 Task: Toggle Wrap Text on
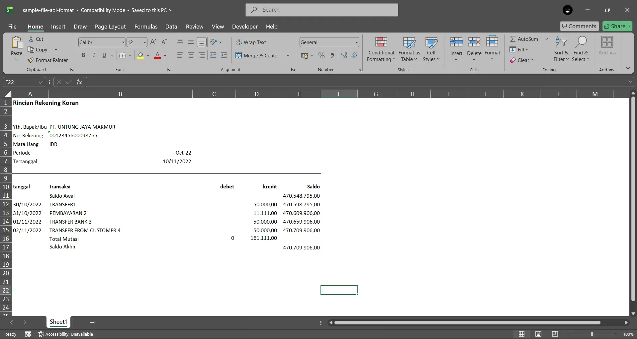251,42
